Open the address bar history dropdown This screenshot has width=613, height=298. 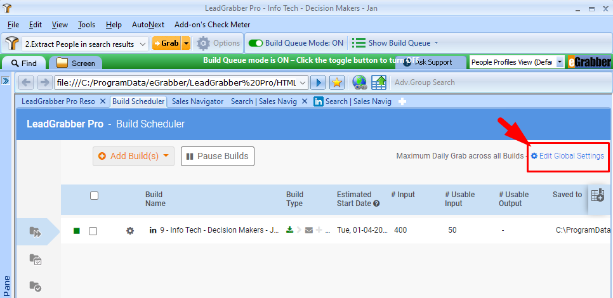click(303, 83)
